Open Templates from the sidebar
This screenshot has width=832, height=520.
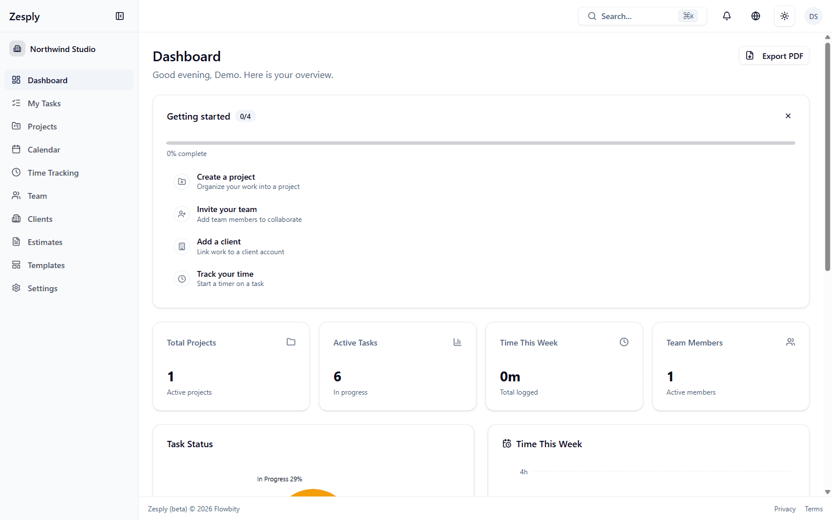coord(69,265)
